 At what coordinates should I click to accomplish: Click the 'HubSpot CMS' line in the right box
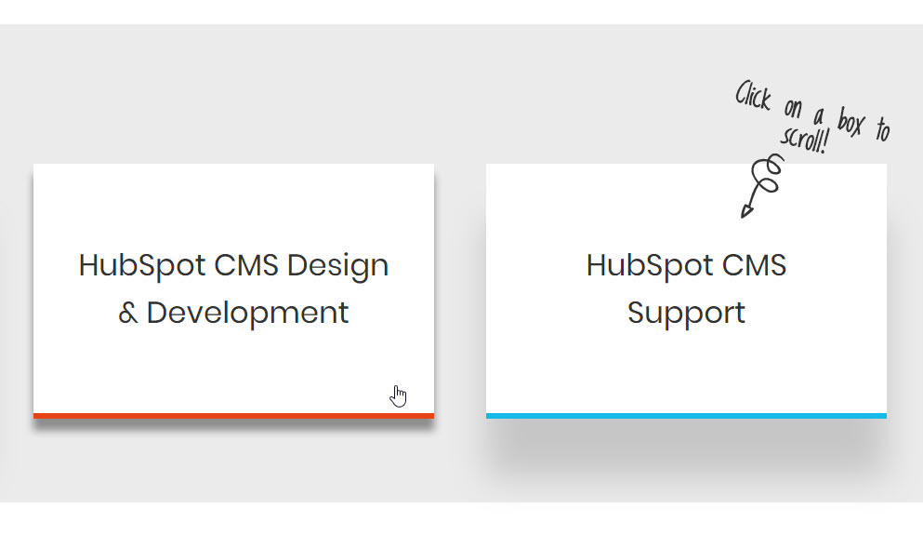click(686, 265)
